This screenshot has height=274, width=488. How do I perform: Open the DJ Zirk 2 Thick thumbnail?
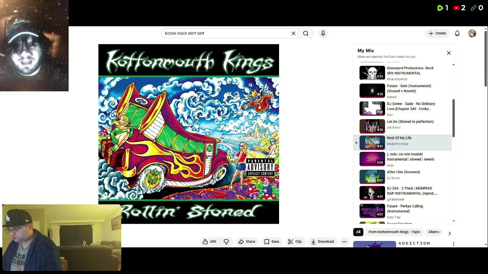pos(372,193)
